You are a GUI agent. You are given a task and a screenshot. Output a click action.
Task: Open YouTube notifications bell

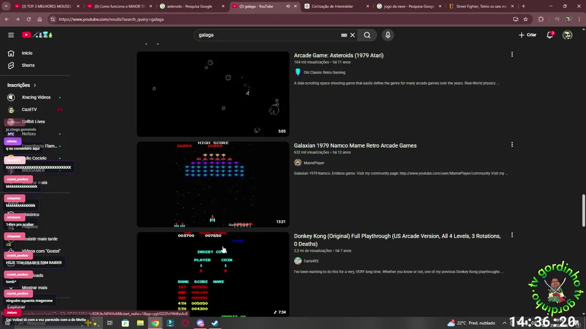click(550, 35)
